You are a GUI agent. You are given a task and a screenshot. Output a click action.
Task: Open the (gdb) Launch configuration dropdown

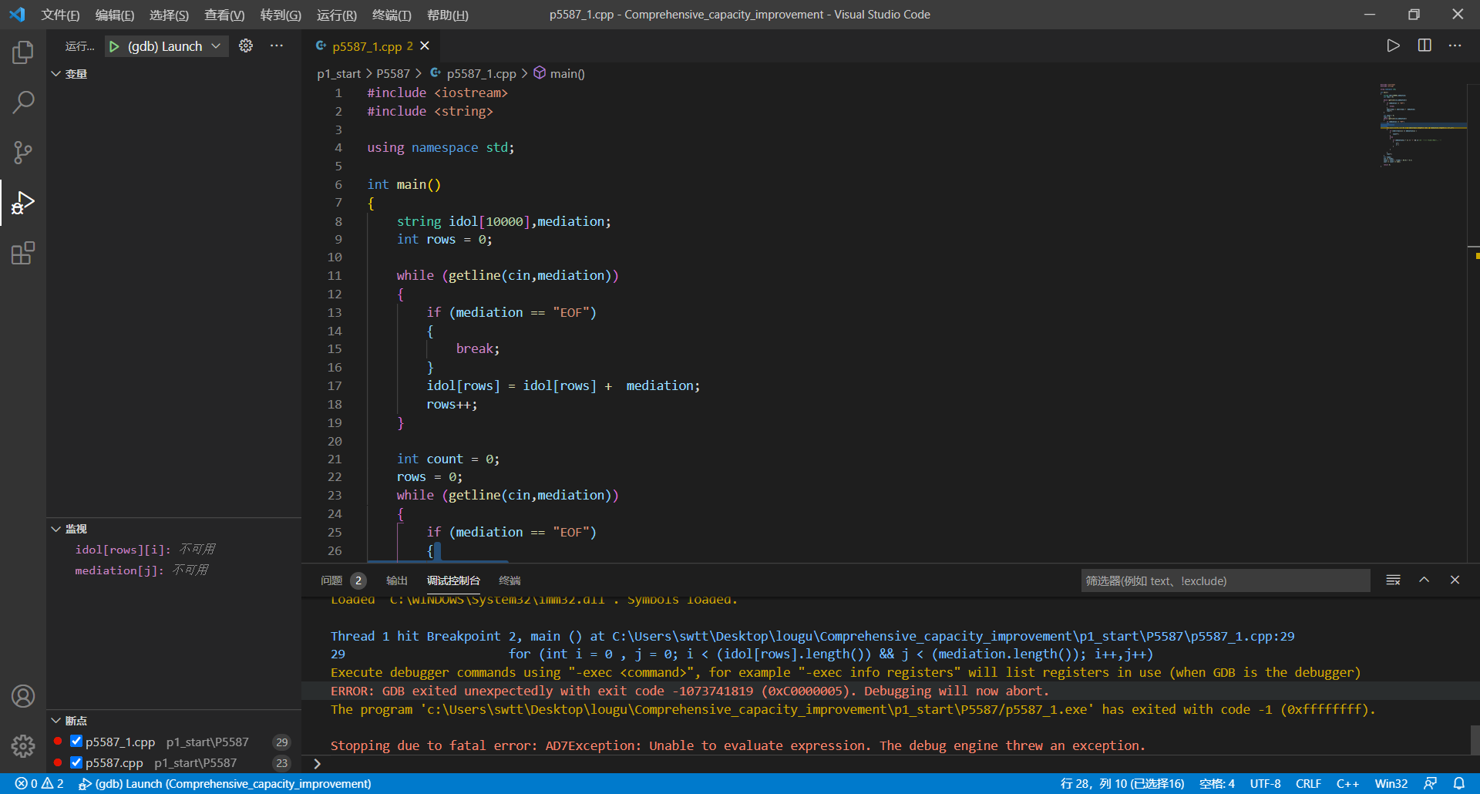[218, 46]
